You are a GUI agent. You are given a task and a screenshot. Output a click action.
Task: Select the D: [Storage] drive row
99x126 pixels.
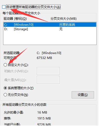pyautogui.click(x=50, y=29)
